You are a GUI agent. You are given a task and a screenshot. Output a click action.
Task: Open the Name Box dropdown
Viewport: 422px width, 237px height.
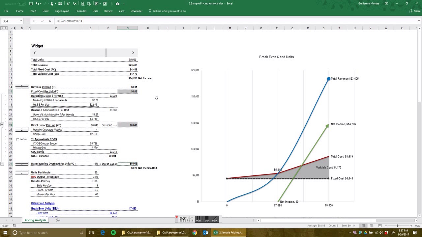21,21
